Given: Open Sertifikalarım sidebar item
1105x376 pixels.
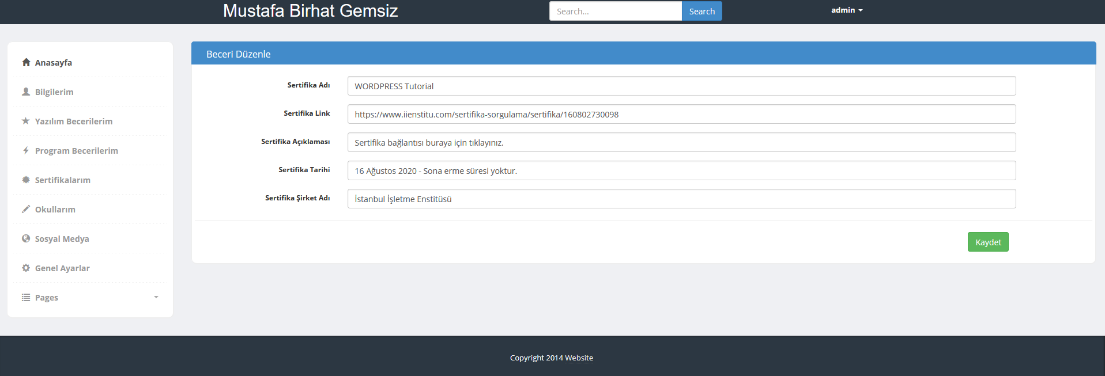Looking at the screenshot, I should coord(63,180).
